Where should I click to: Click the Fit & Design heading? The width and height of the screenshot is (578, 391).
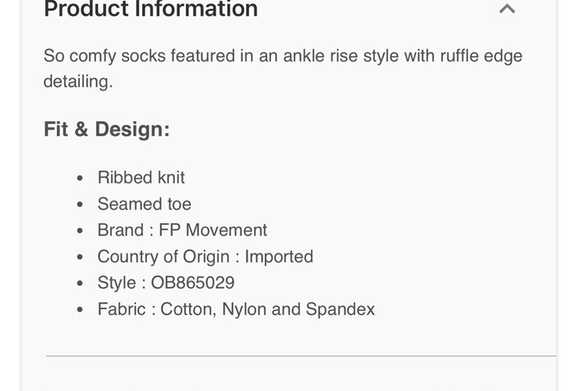click(x=106, y=129)
